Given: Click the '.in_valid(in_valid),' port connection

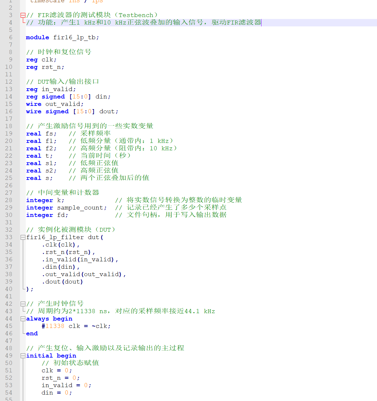Looking at the screenshot, I should click(x=80, y=259).
